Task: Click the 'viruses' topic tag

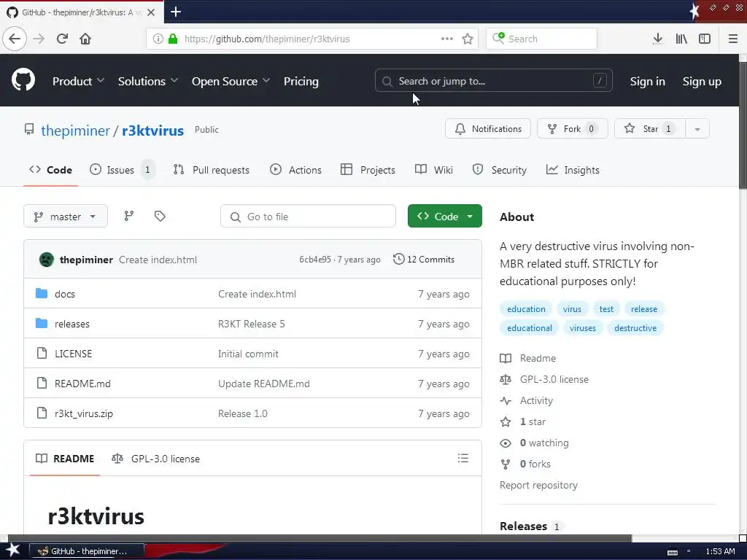Action: point(583,328)
